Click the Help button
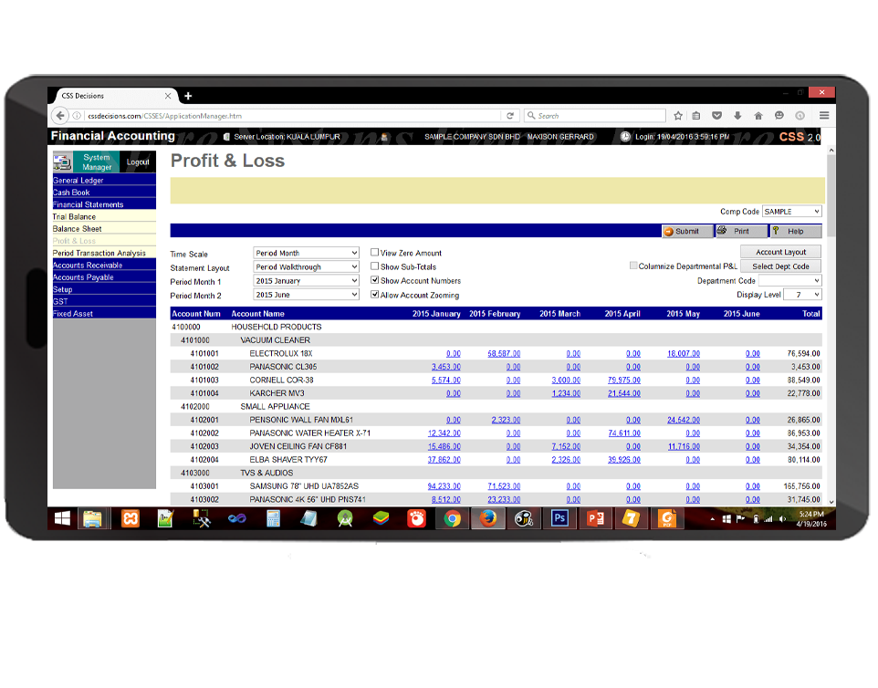 (x=796, y=231)
